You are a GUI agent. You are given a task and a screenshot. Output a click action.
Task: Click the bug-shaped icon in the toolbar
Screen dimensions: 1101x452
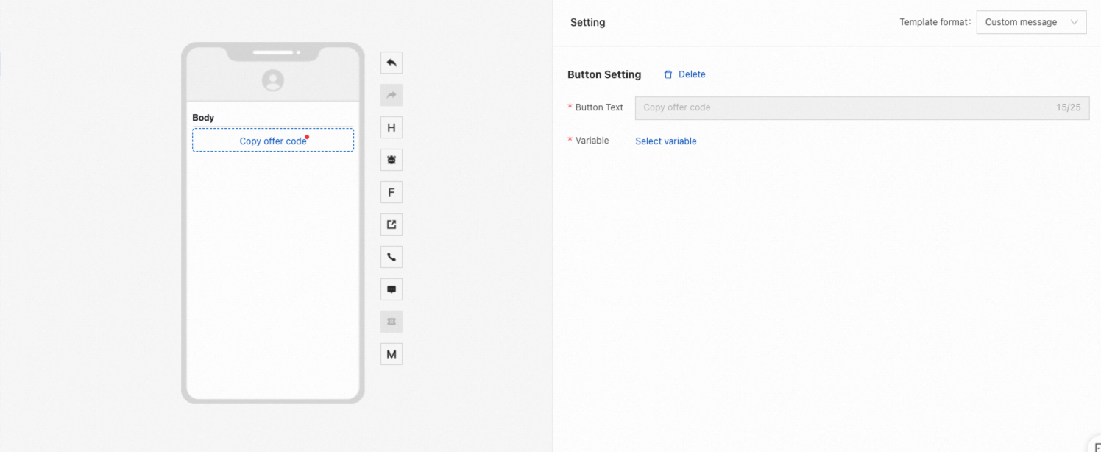(x=392, y=160)
